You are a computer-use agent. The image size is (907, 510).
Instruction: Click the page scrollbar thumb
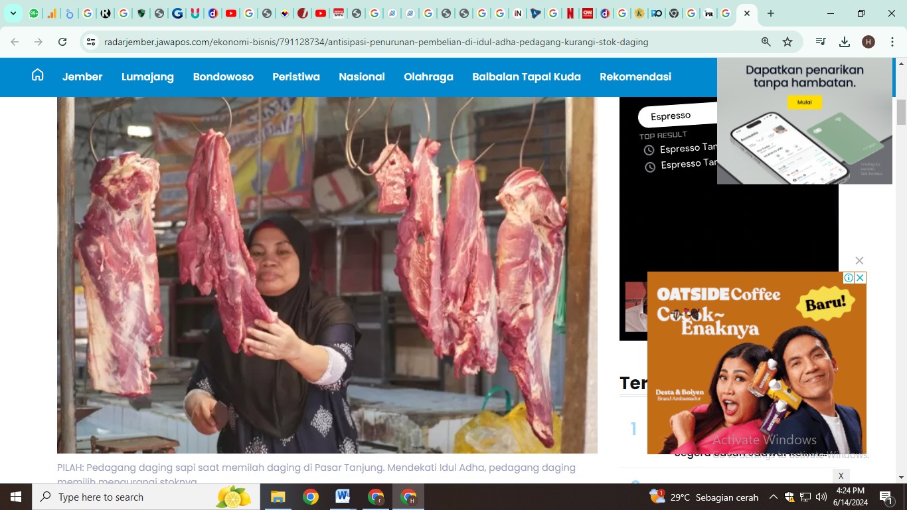(901, 112)
